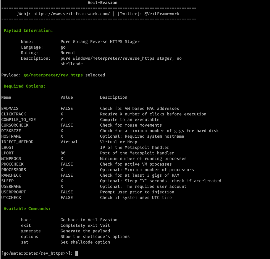Click the Y value for COMPILE_TO_EXE
The width and height of the screenshot is (270, 259).
(x=62, y=120)
